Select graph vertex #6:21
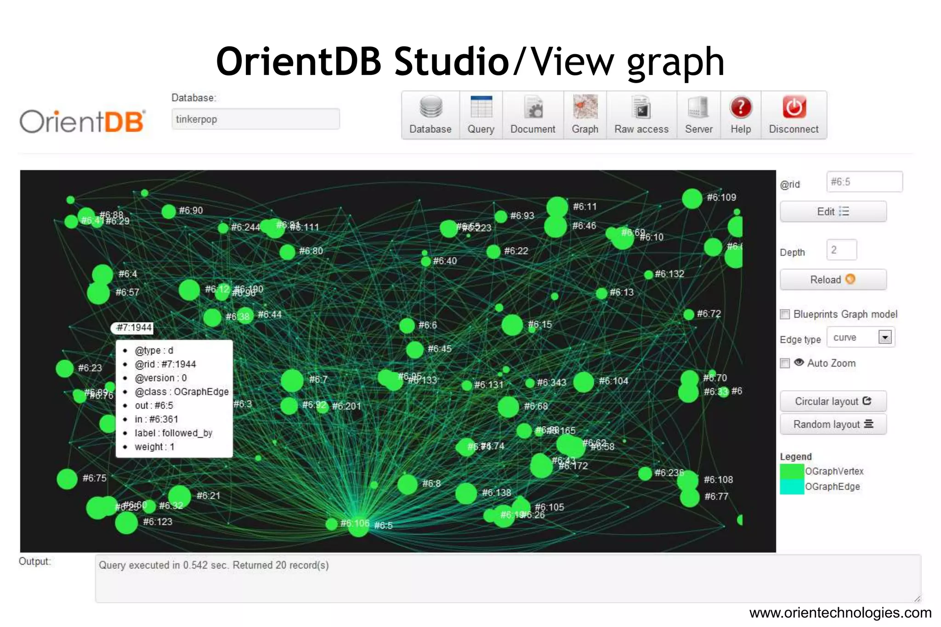941x627 pixels. click(180, 497)
